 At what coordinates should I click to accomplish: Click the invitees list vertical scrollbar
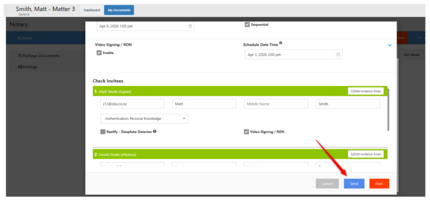coord(388,110)
